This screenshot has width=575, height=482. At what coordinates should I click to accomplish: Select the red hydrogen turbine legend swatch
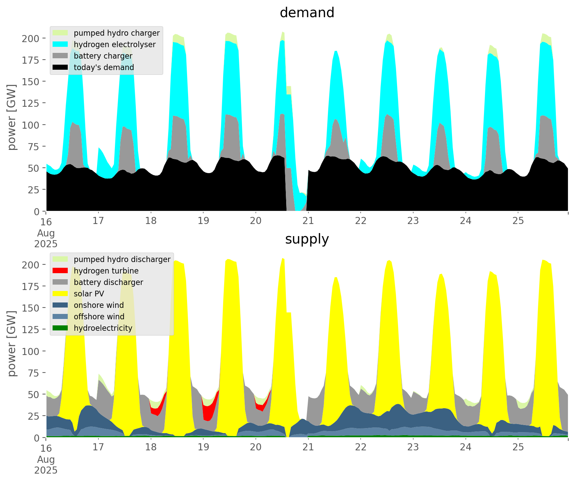[60, 271]
